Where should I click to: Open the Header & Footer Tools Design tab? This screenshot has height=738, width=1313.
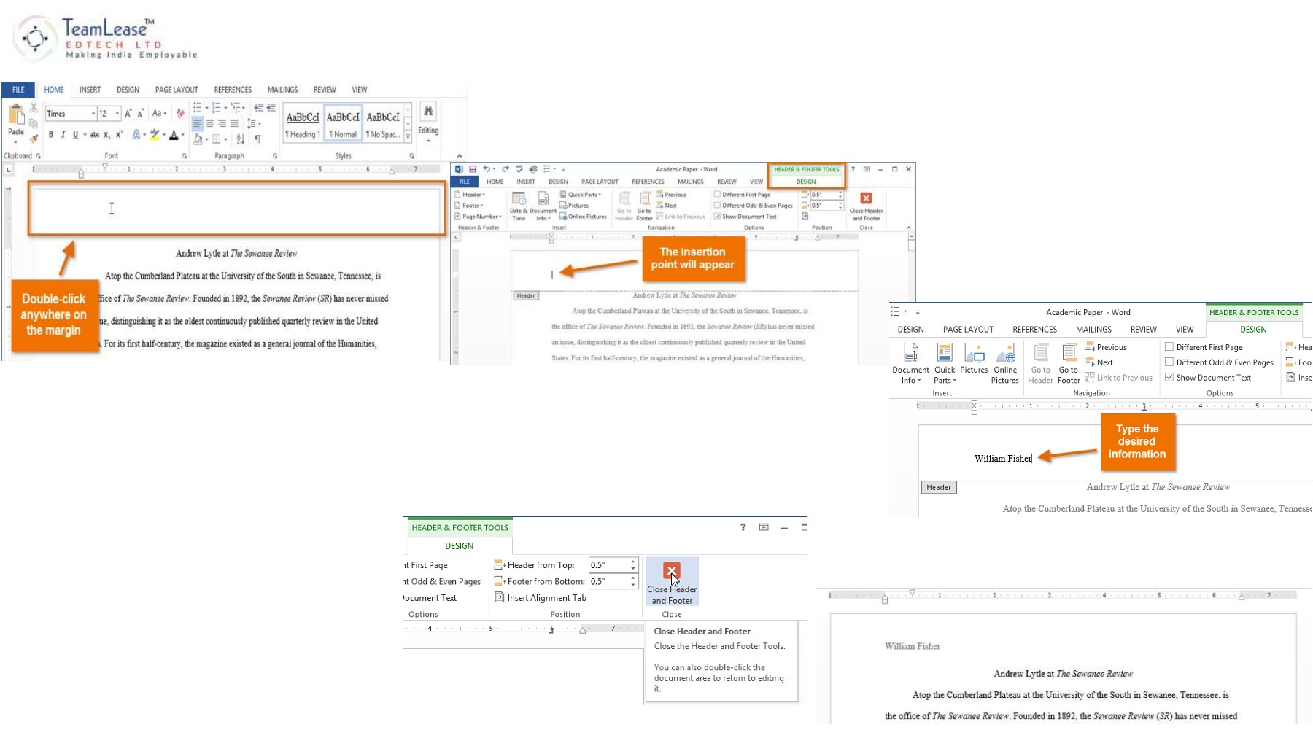[x=1253, y=329]
